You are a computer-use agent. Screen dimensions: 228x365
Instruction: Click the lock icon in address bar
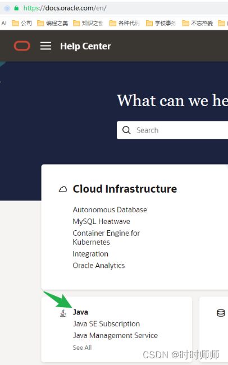coord(16,8)
